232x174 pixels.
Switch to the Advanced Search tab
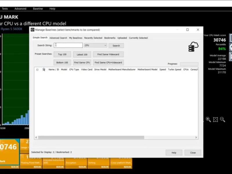pos(58,38)
